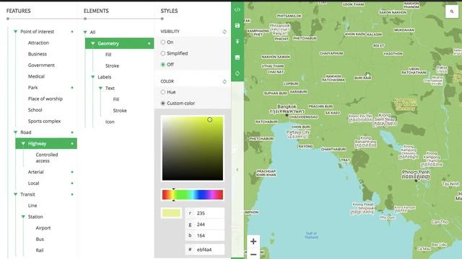Select the Arterial road feature

click(35, 172)
